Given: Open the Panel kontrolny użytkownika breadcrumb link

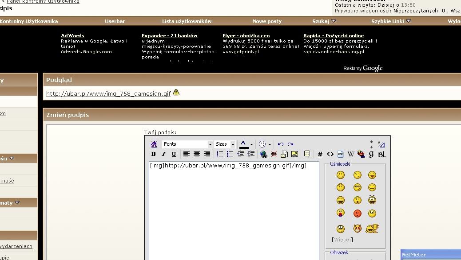Looking at the screenshot, I should tap(43, 1).
